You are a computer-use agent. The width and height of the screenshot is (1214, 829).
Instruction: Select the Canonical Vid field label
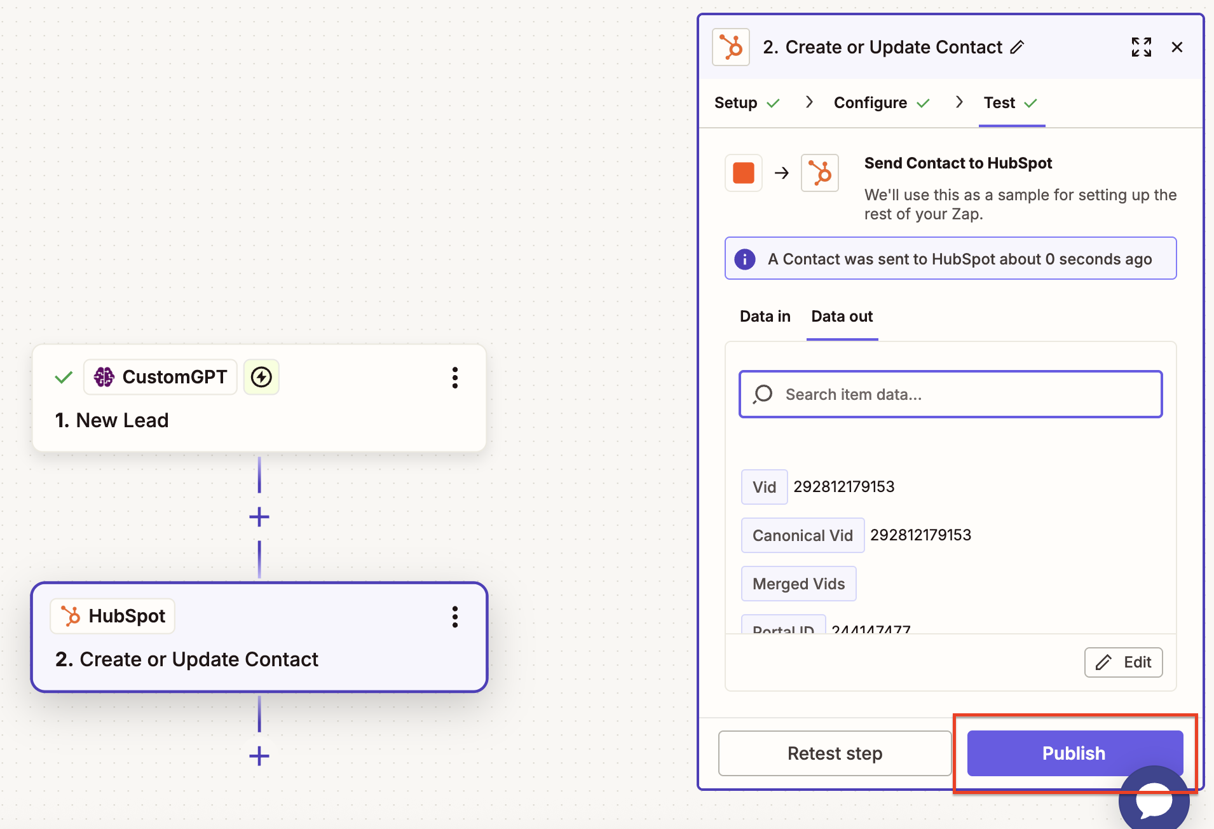[x=803, y=535]
